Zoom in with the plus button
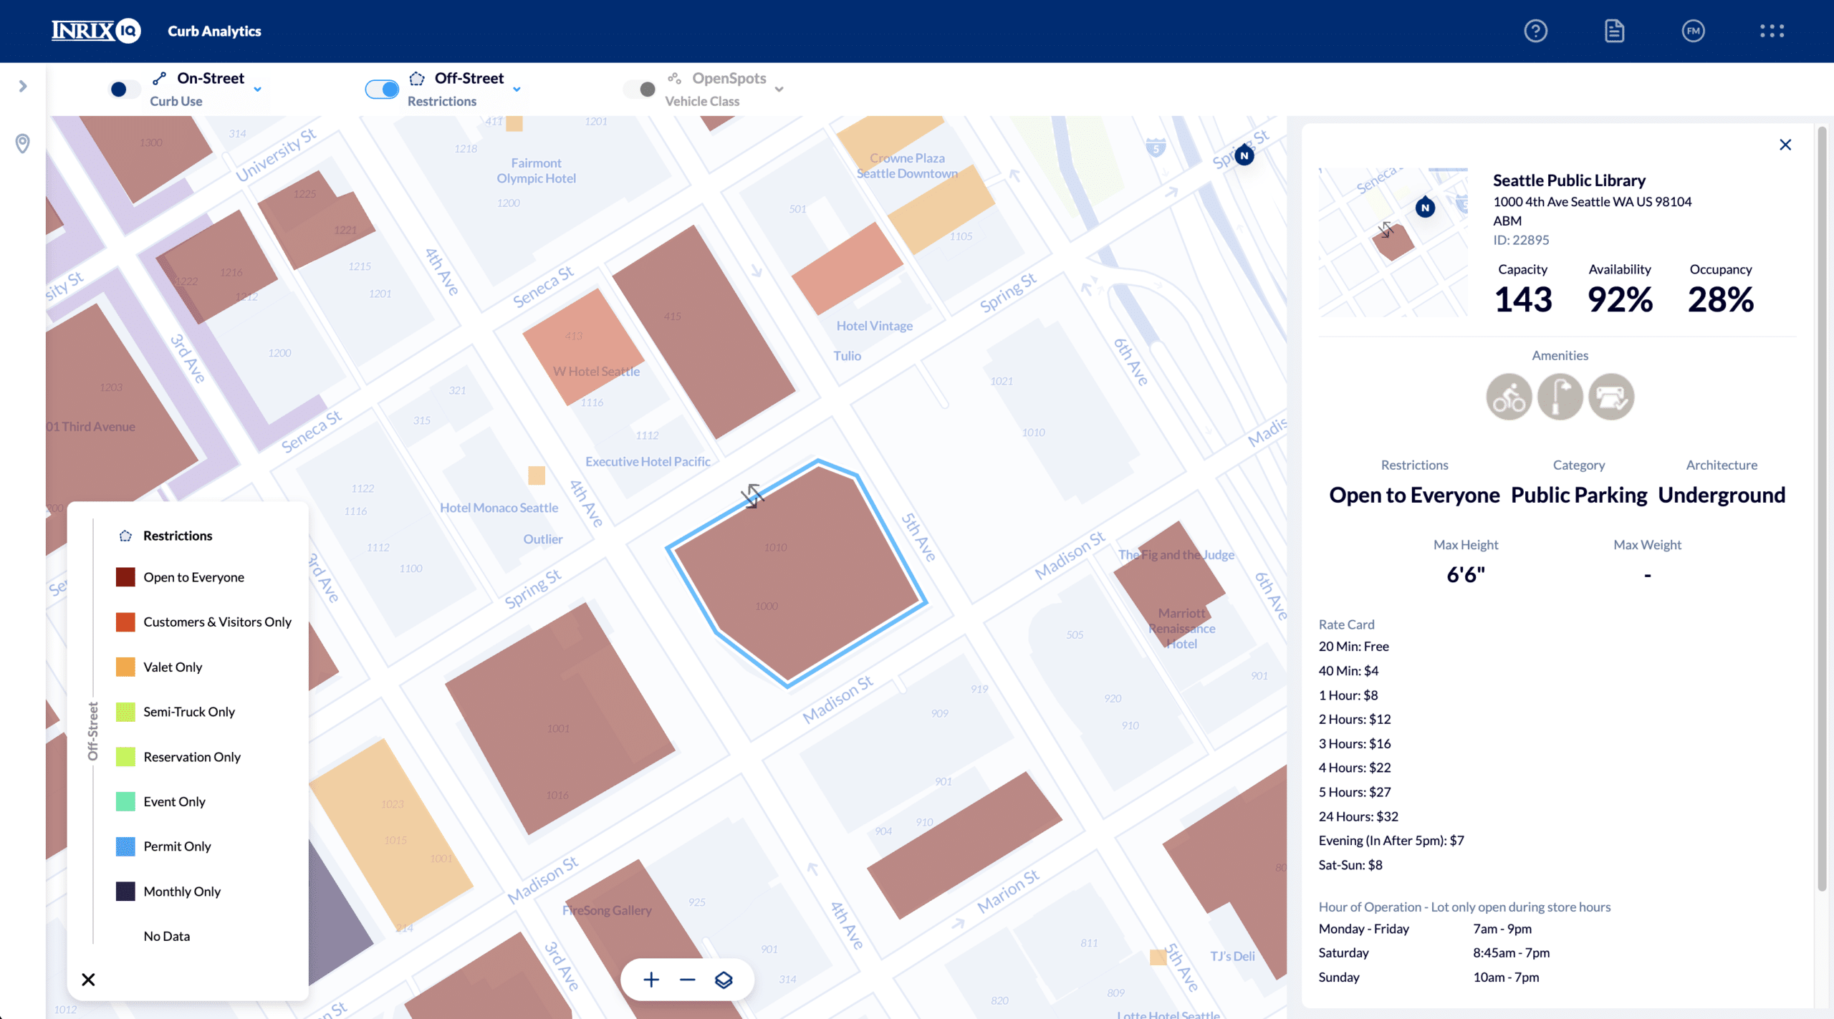The image size is (1834, 1019). point(651,980)
